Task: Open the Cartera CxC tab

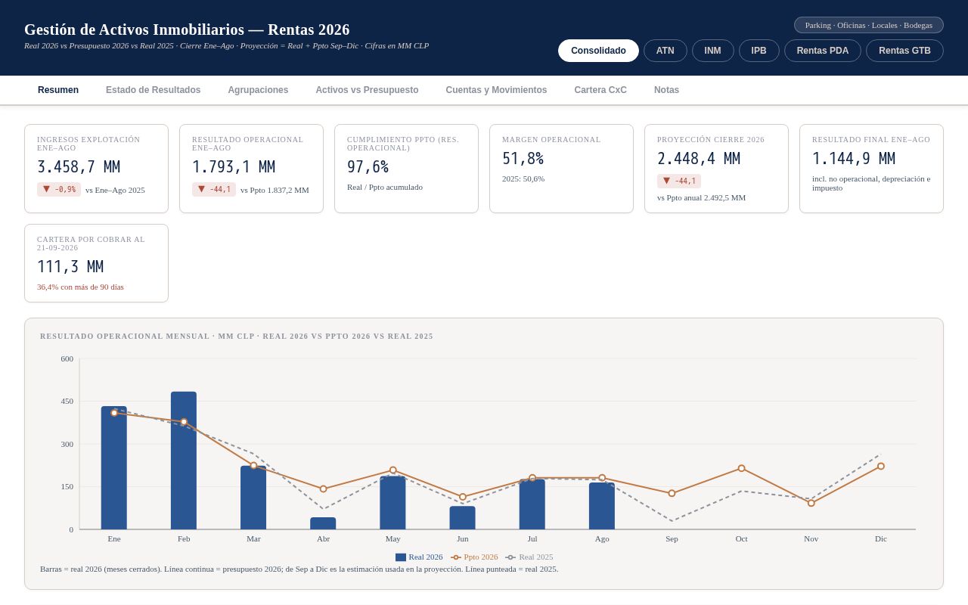Action: (x=600, y=90)
